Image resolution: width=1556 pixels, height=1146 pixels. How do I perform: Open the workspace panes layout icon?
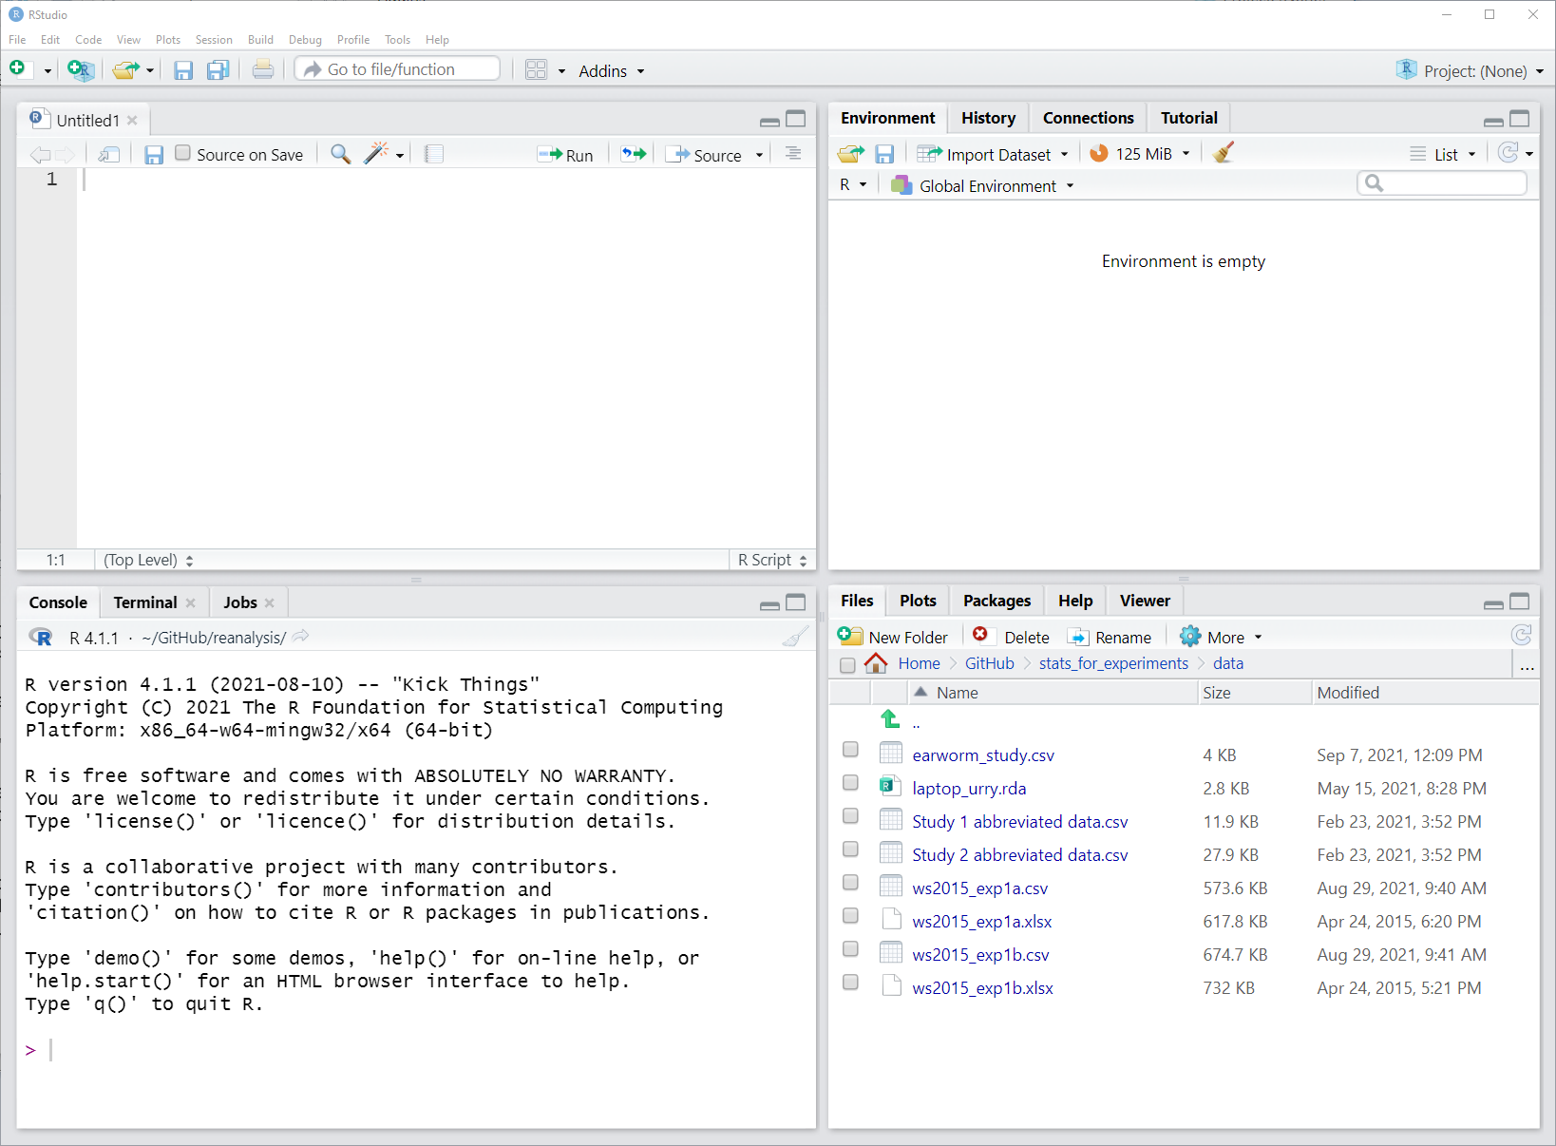(x=537, y=69)
